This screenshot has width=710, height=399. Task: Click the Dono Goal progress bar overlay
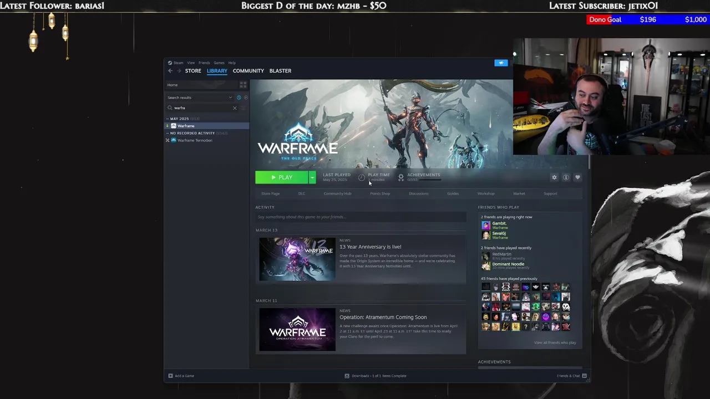[648, 19]
